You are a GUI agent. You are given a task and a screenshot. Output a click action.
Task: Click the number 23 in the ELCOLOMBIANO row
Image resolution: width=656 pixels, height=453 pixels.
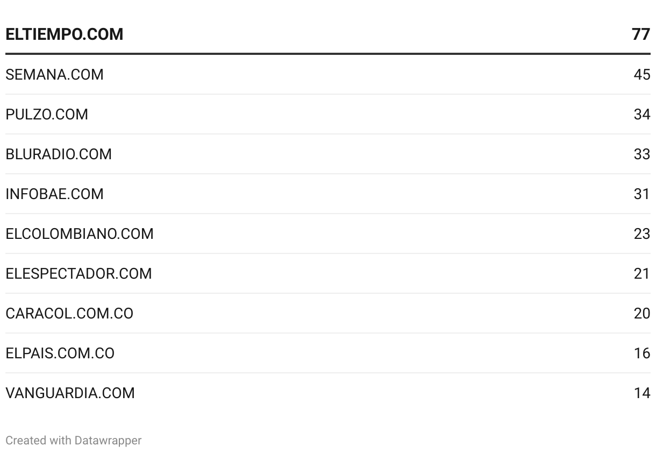[x=642, y=233]
